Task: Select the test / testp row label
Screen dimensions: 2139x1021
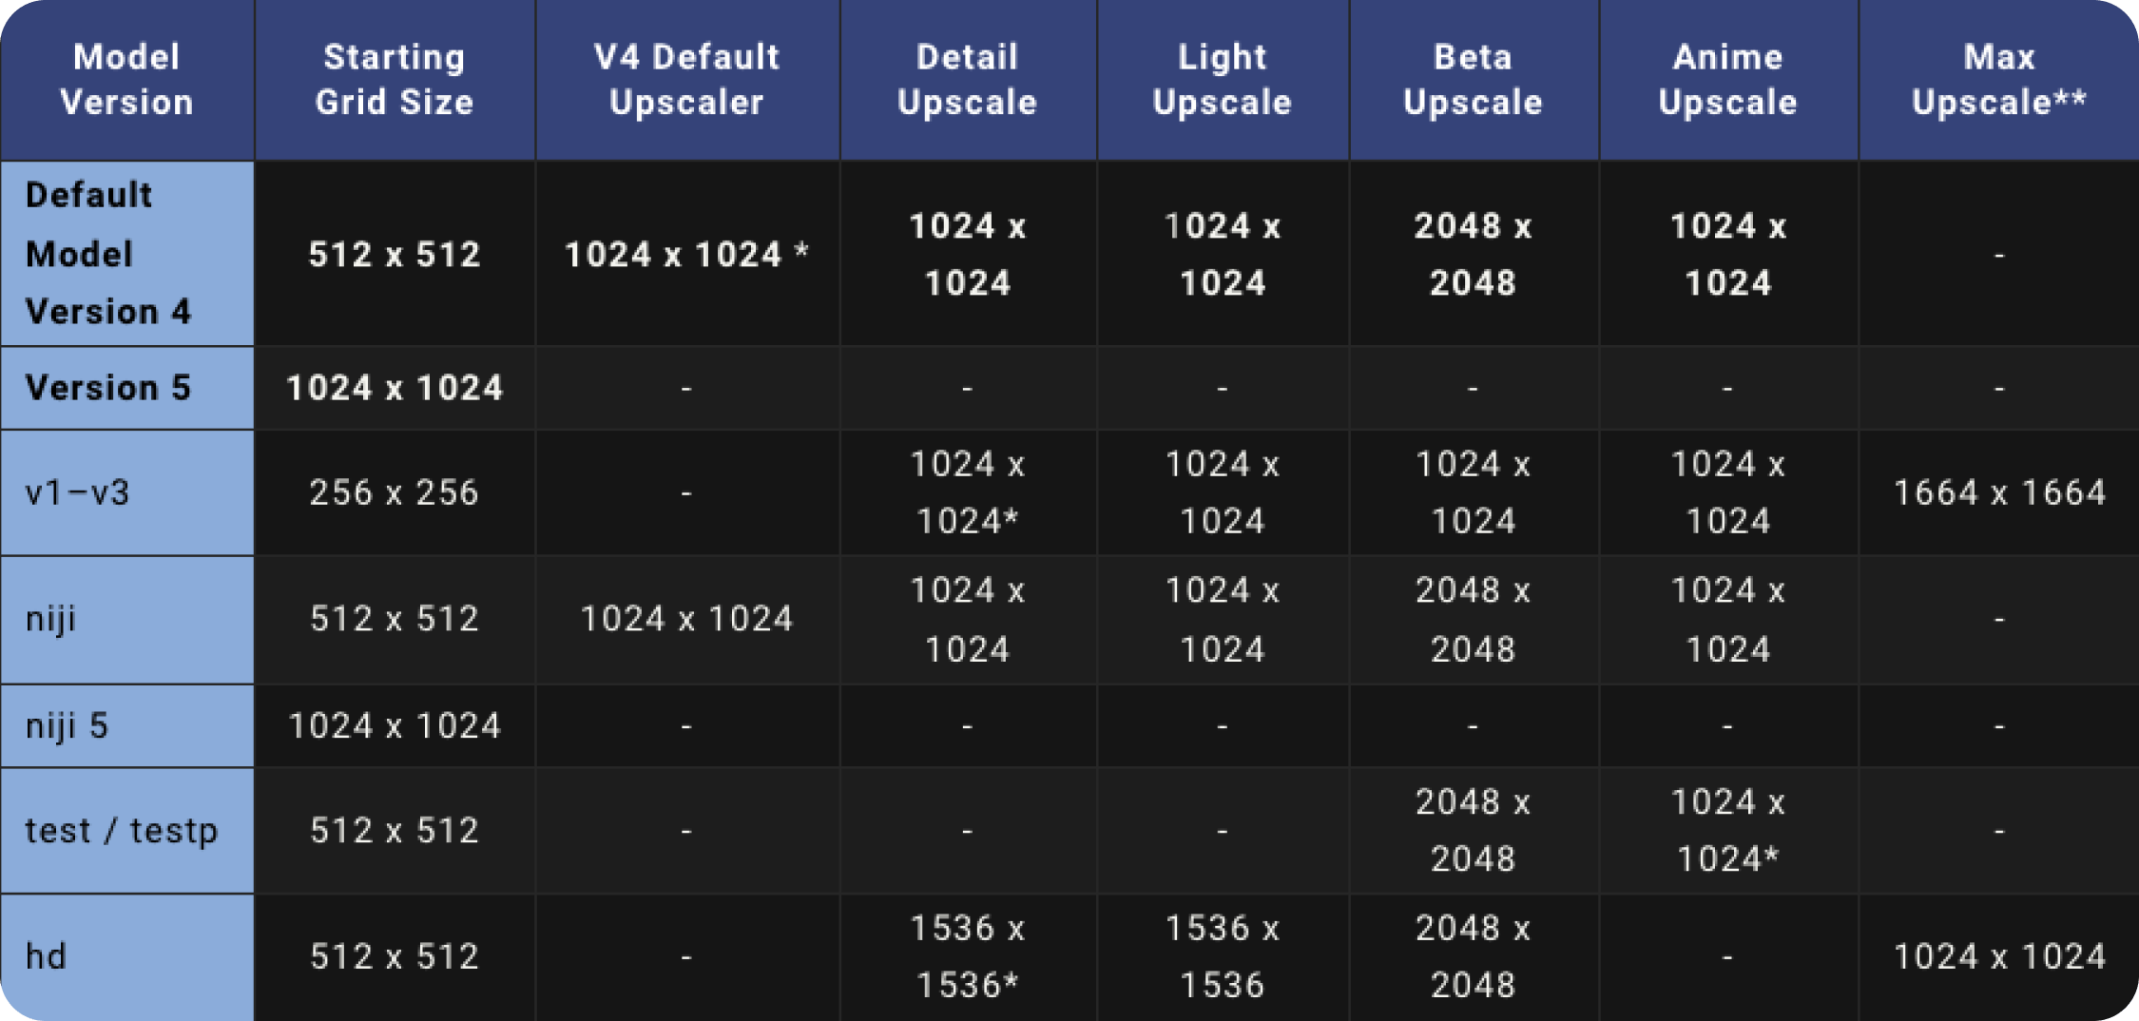Action: point(126,831)
